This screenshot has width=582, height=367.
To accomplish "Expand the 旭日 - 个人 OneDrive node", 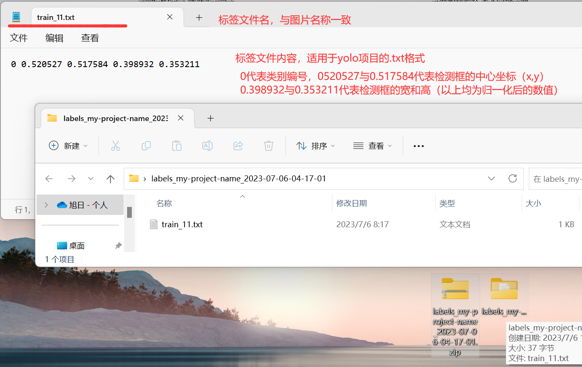I will click(46, 205).
